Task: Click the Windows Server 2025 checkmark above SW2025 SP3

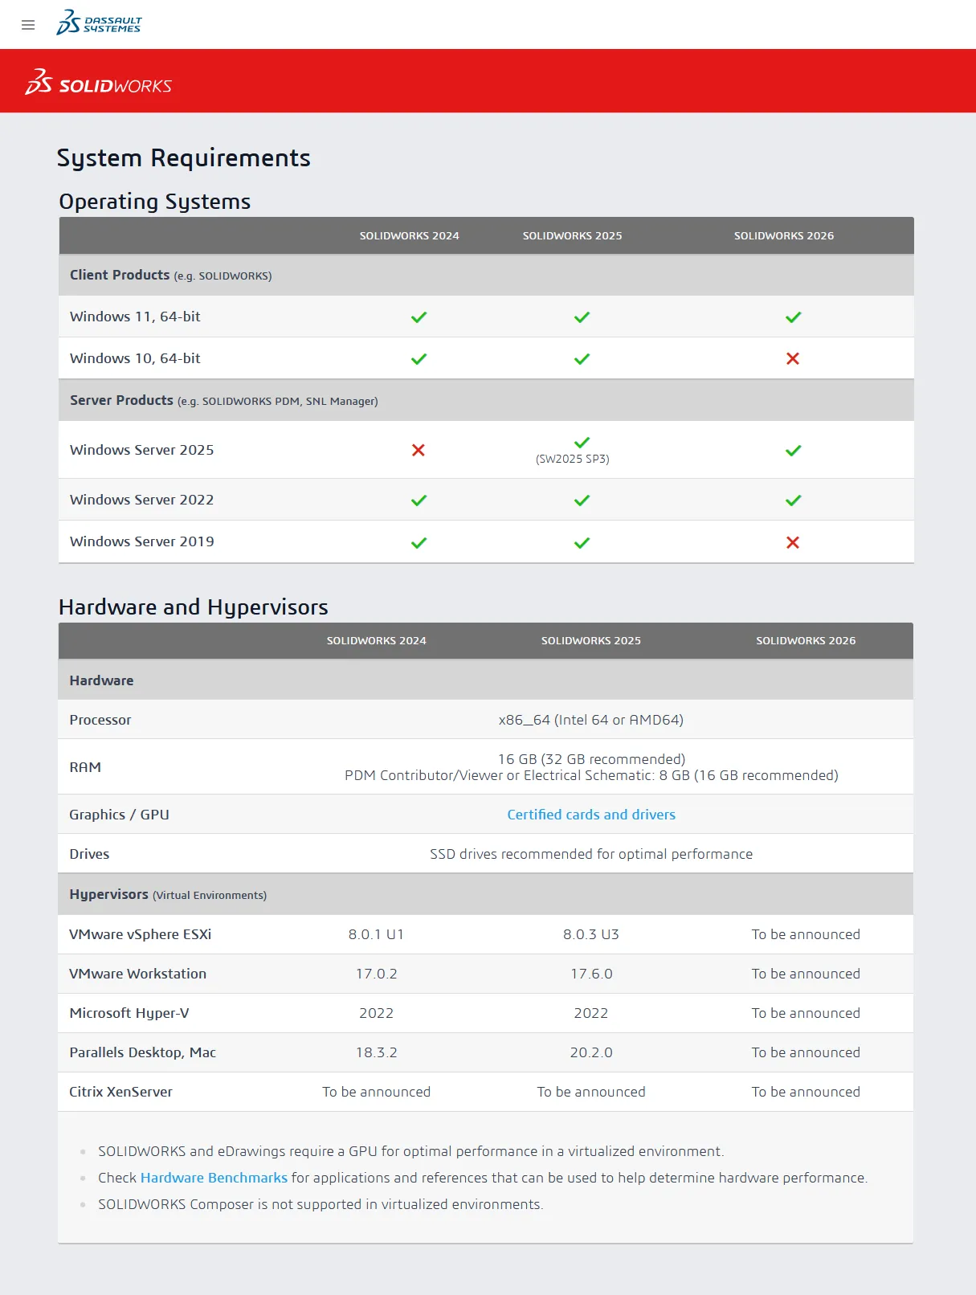Action: tap(582, 443)
